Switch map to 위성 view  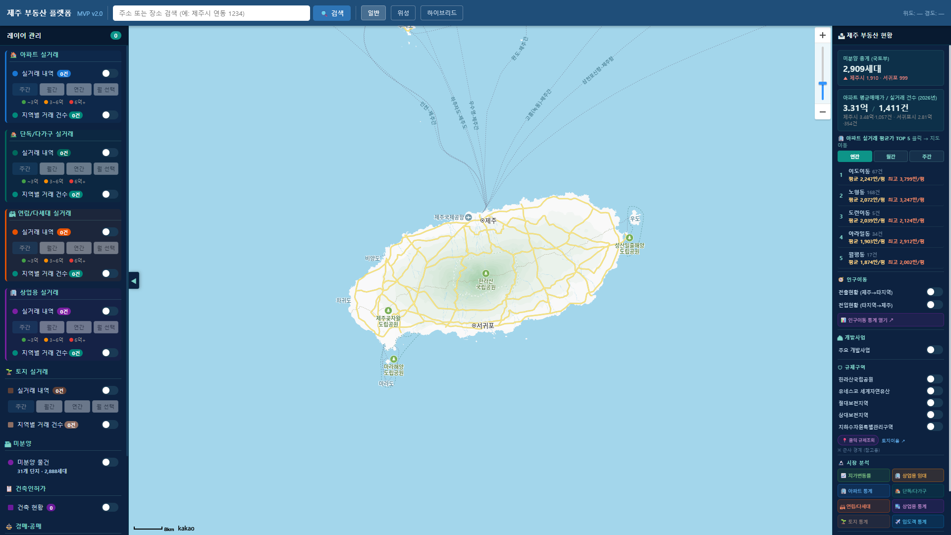click(403, 13)
